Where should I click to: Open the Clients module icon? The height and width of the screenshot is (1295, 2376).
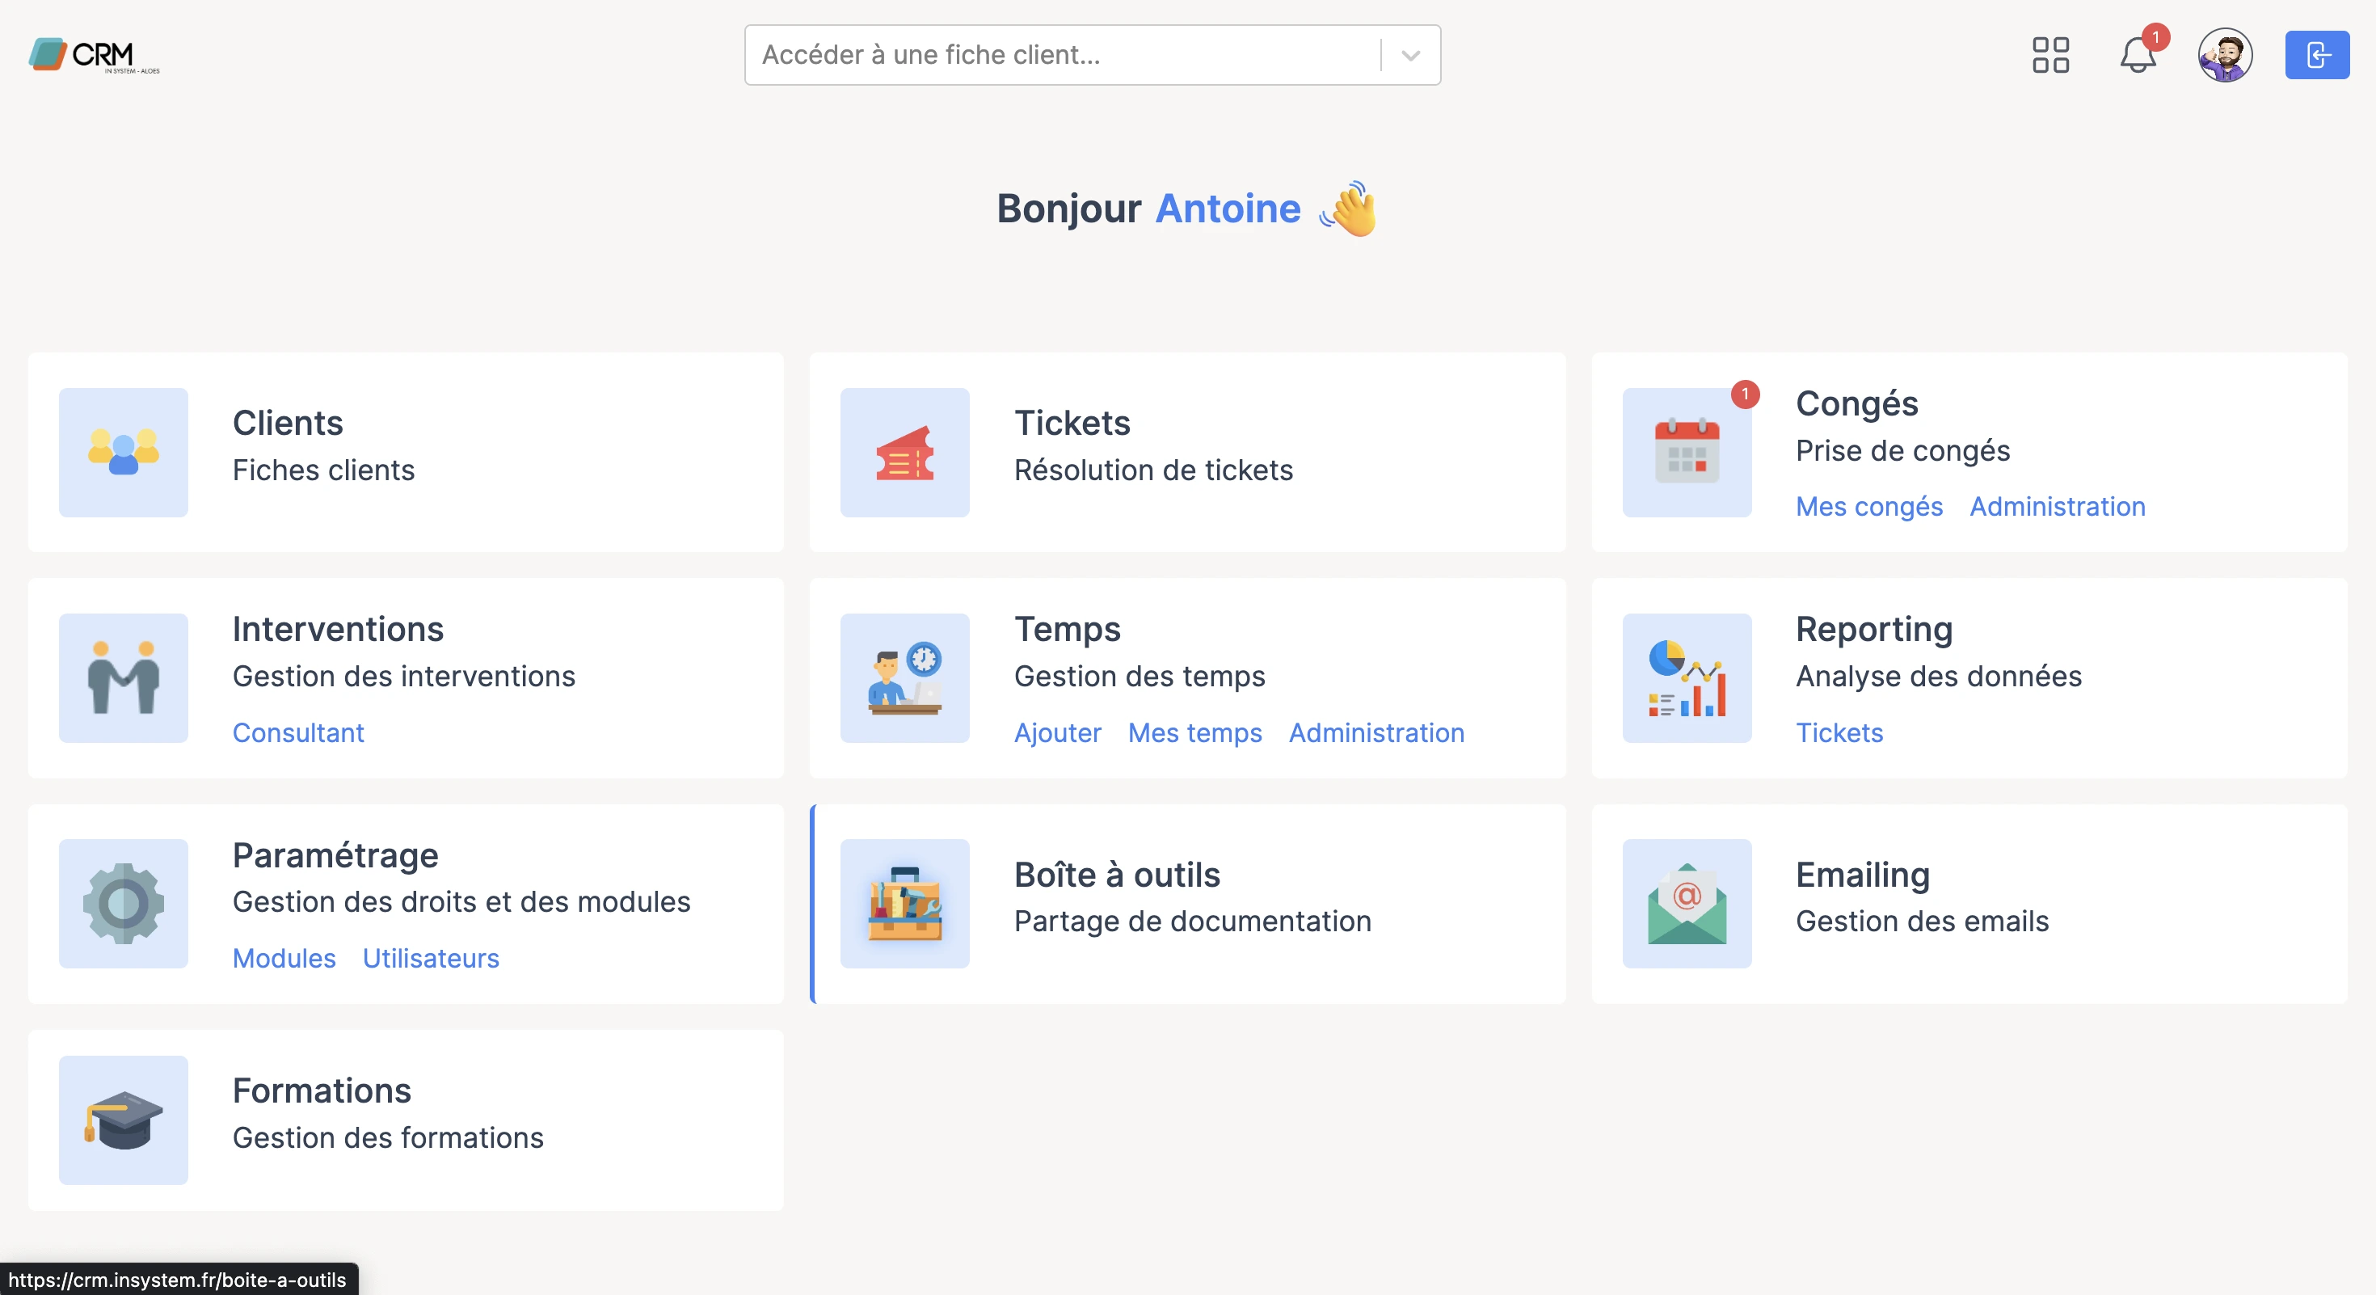123,452
